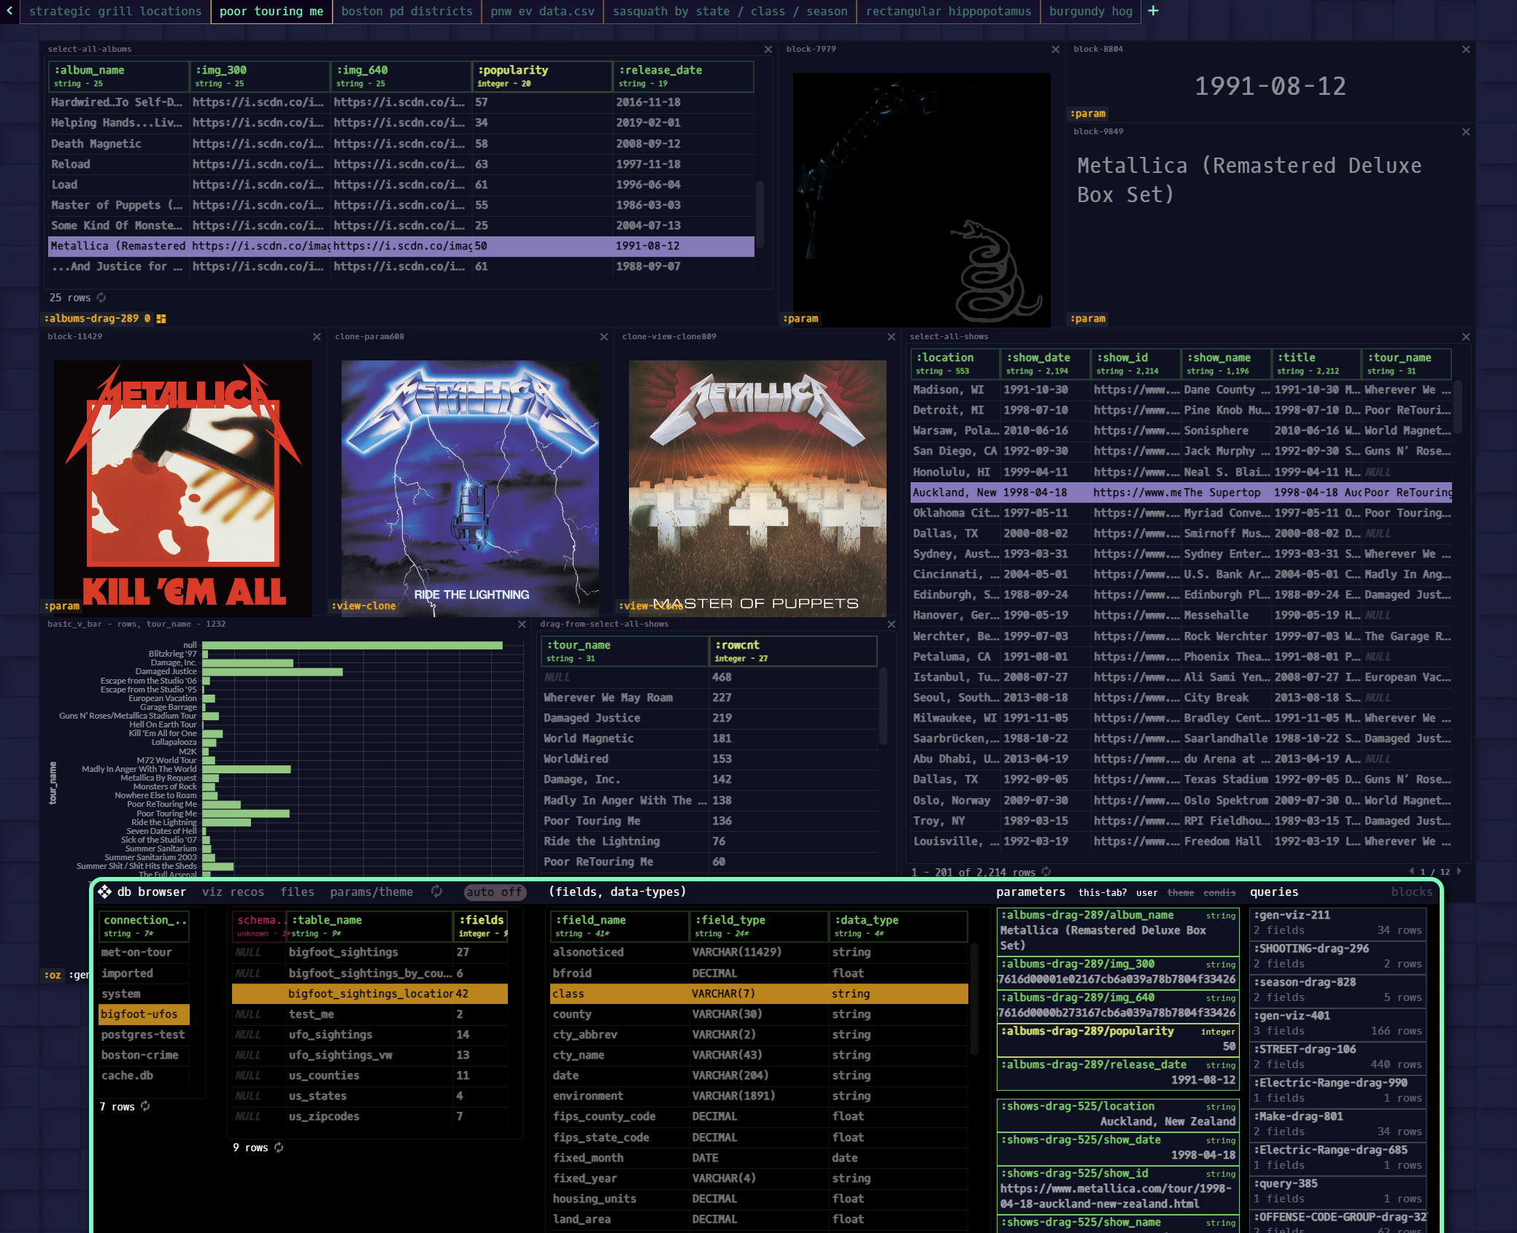The height and width of the screenshot is (1233, 1517).
Task: Open the viz recos panel tab
Action: coord(233,892)
